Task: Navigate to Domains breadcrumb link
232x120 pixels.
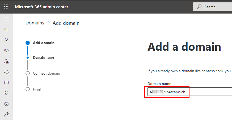Action: click(35, 23)
